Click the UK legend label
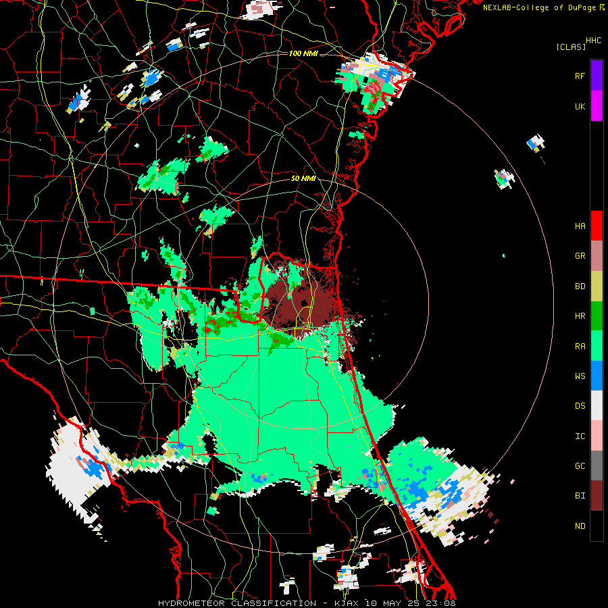 coord(580,107)
